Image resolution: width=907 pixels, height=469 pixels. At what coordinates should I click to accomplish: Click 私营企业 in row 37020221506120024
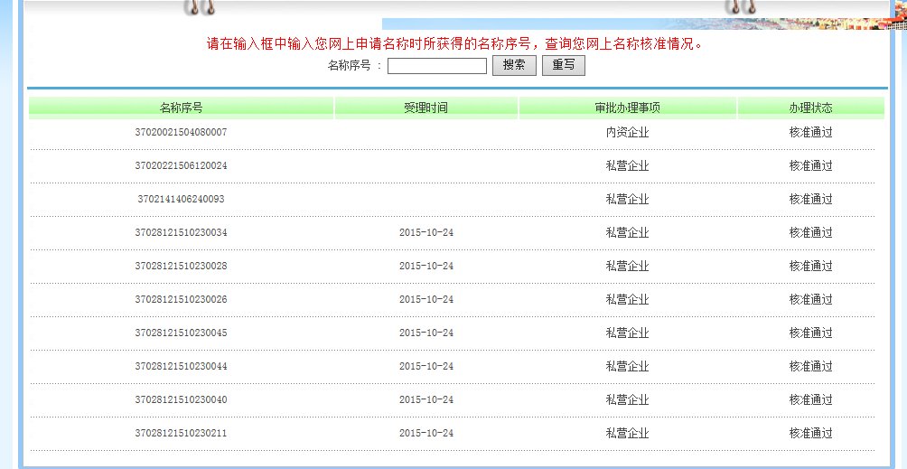628,166
